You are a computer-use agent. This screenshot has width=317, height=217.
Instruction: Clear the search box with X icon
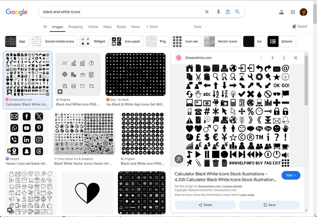[x=206, y=12]
